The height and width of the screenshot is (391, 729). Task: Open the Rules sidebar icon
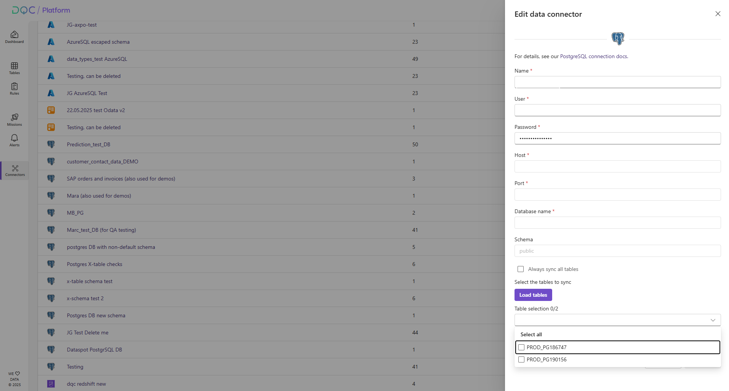click(14, 89)
